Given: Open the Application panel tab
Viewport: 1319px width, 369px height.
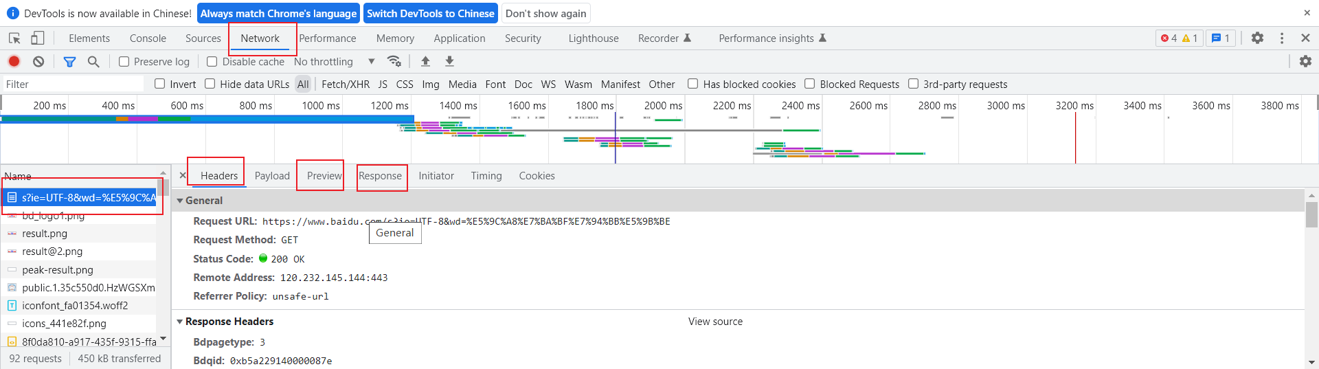Looking at the screenshot, I should (460, 38).
